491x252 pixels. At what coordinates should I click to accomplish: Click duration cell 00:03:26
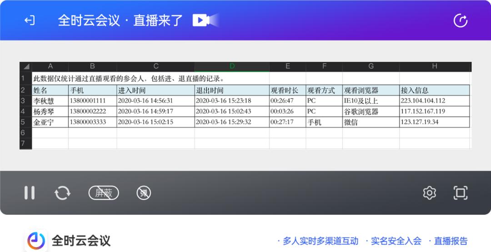(287, 111)
